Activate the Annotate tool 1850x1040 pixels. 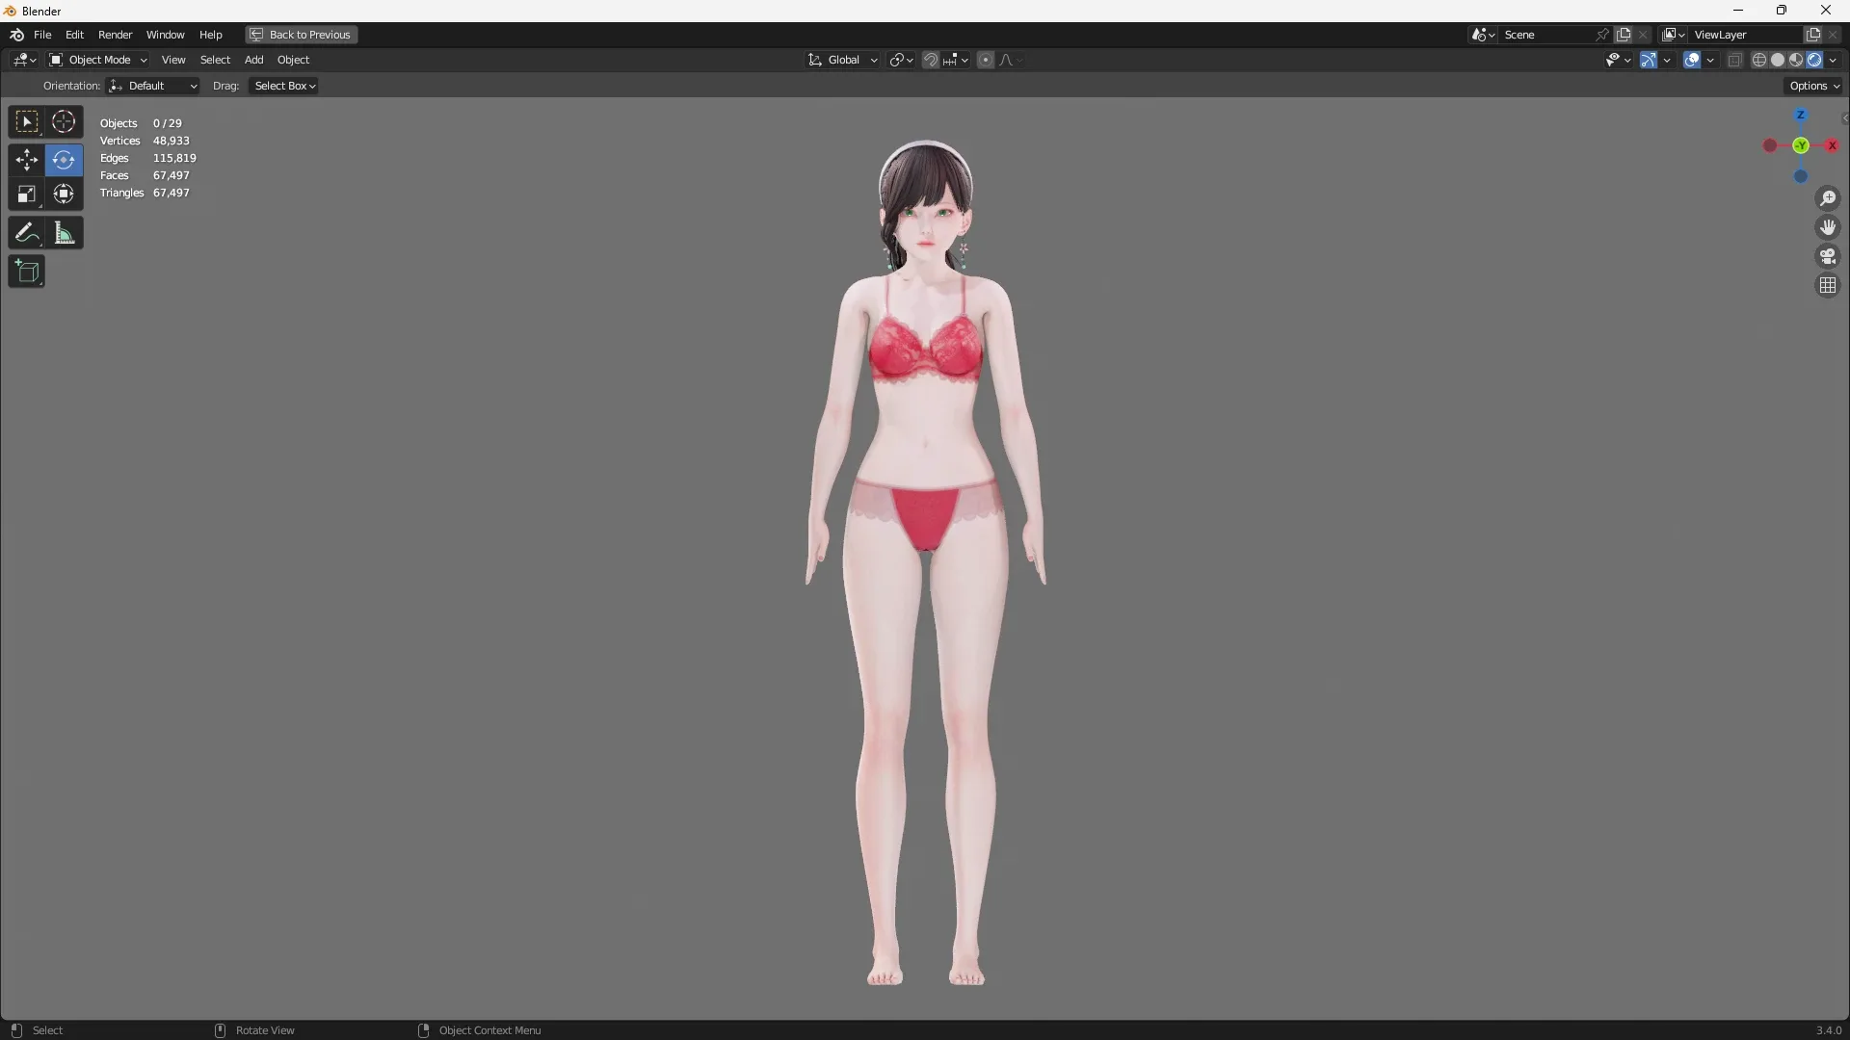(26, 232)
